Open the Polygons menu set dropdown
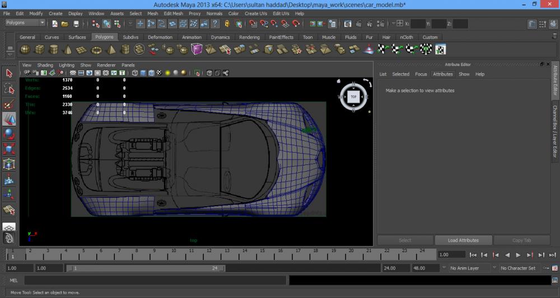The width and height of the screenshot is (560, 298). click(x=26, y=23)
